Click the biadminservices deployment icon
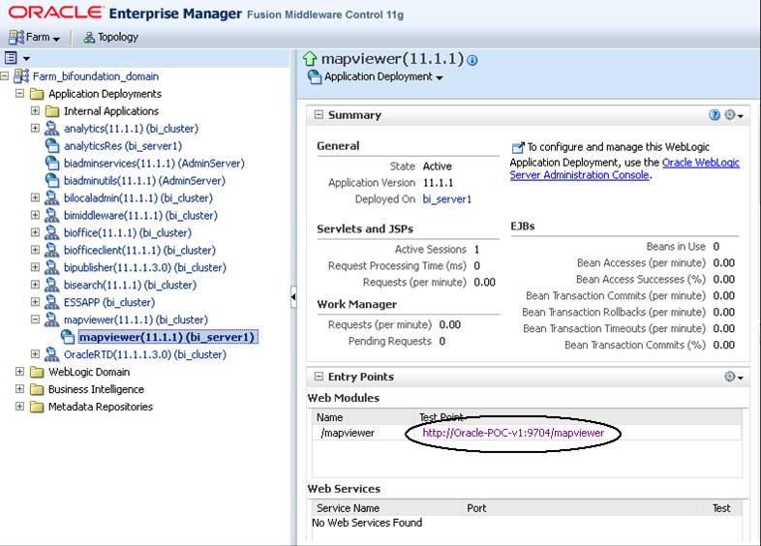 tap(52, 163)
